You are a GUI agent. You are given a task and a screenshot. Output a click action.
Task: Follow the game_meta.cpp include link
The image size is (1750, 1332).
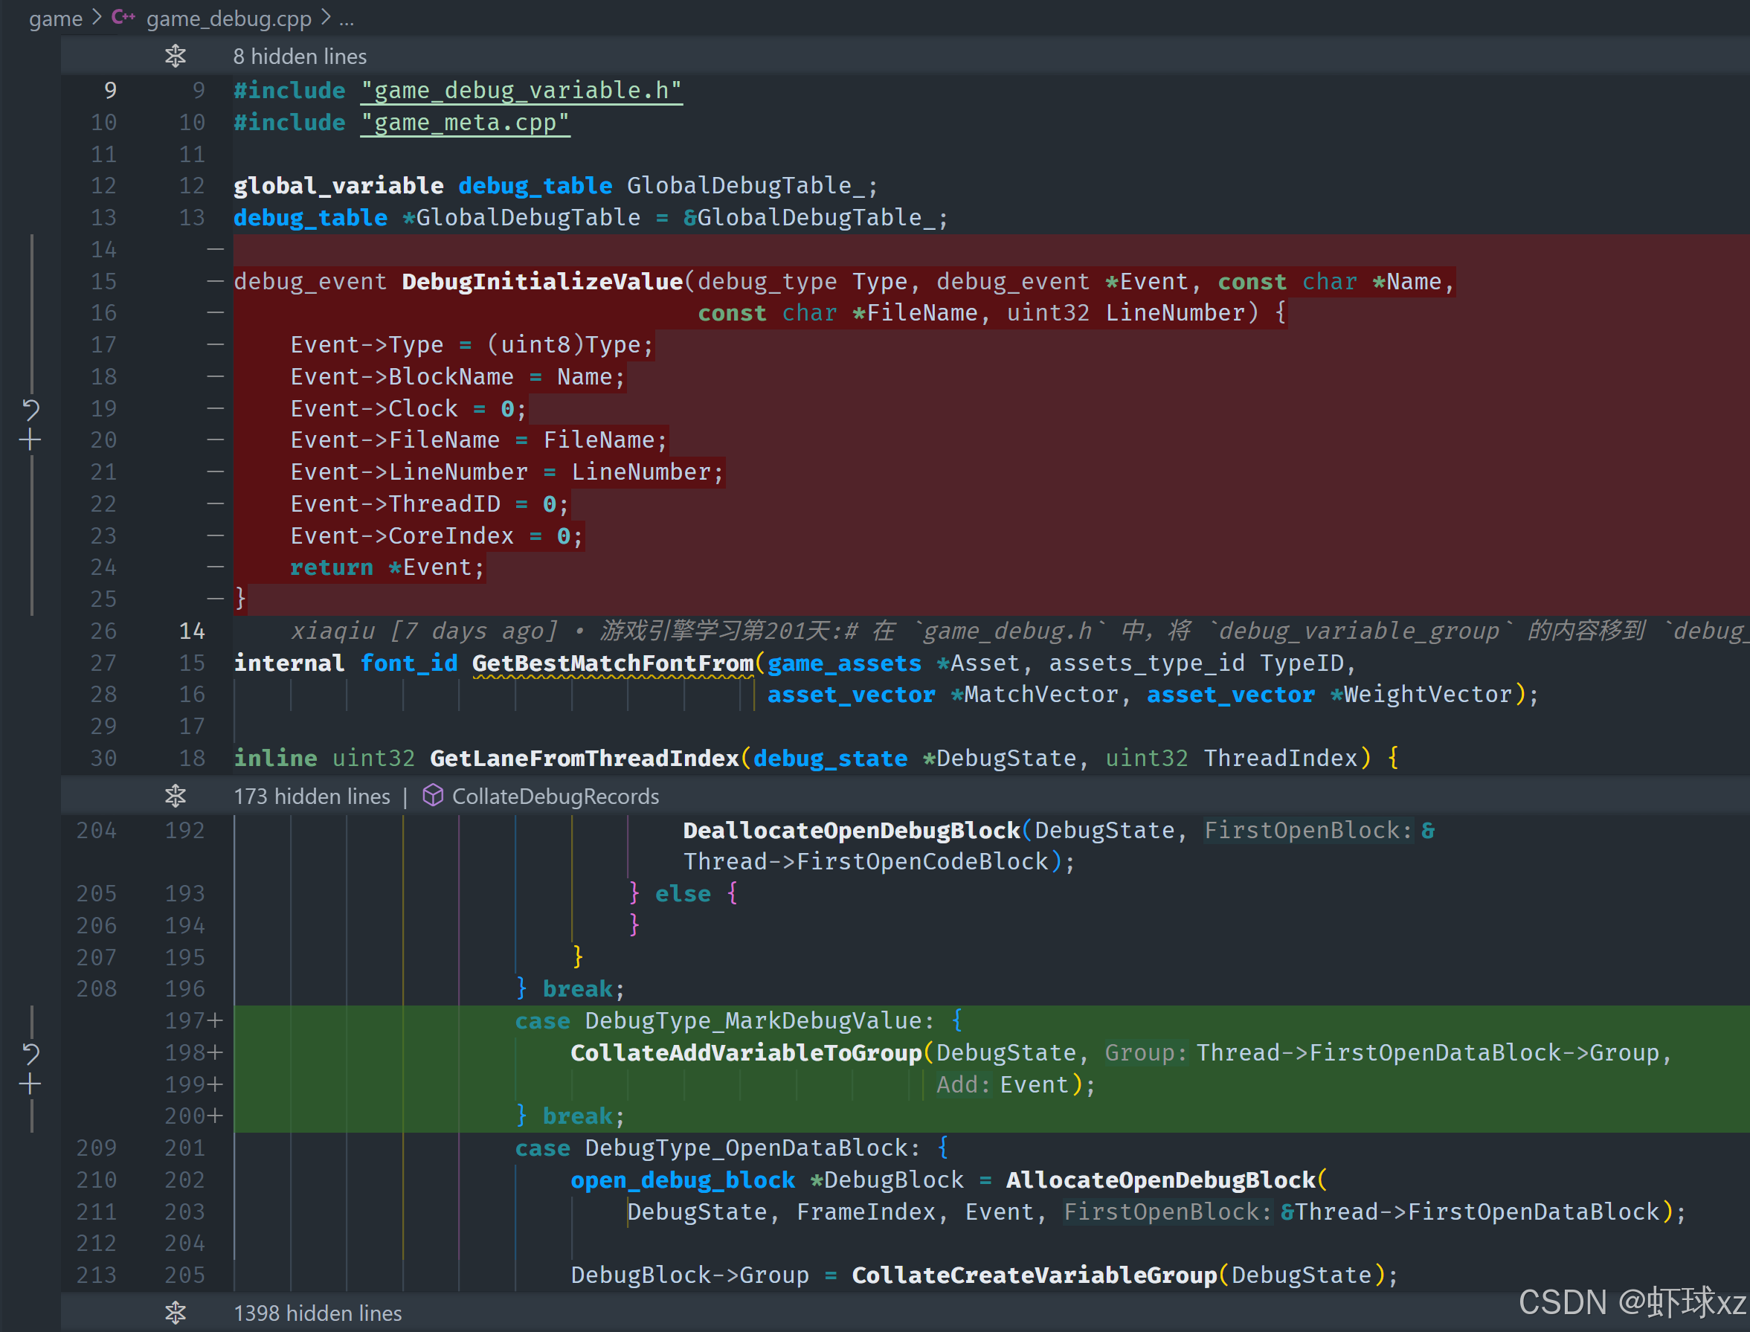[465, 123]
